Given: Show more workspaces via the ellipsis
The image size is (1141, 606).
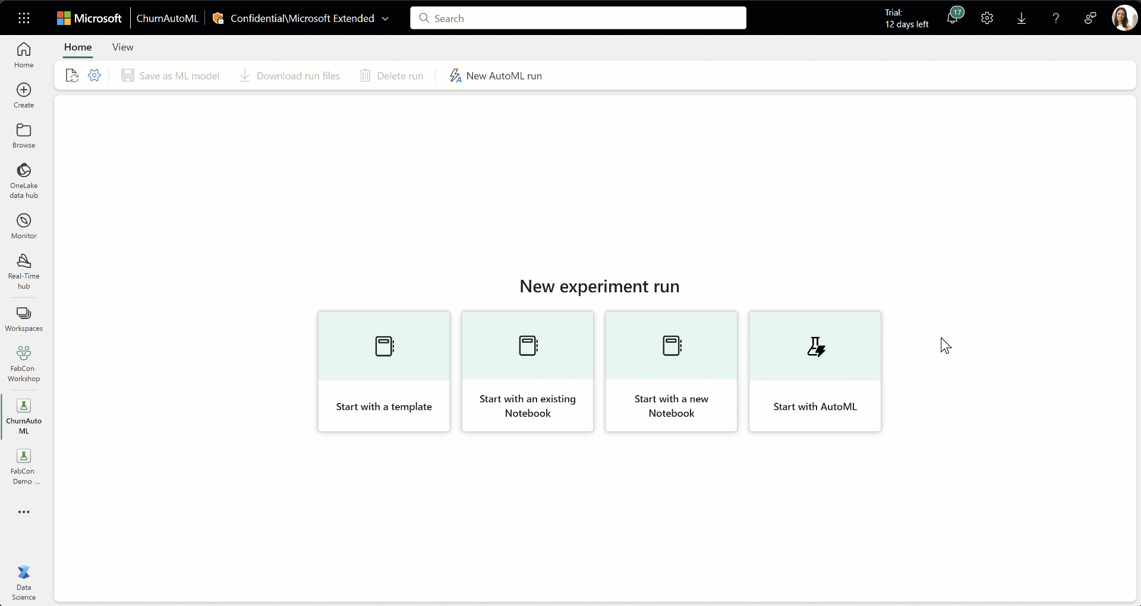Looking at the screenshot, I should coord(23,512).
